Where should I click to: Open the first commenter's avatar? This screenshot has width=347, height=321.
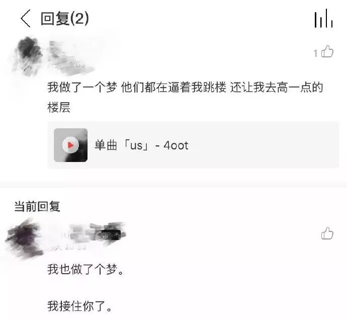[x=28, y=55]
